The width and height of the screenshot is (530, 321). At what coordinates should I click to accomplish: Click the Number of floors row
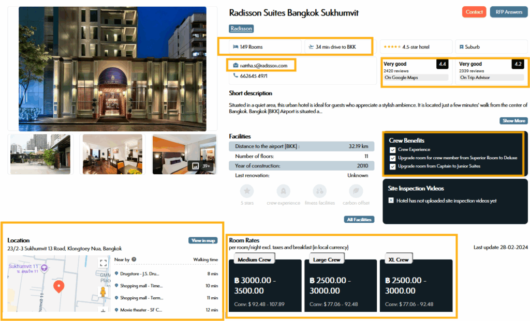pyautogui.click(x=302, y=156)
